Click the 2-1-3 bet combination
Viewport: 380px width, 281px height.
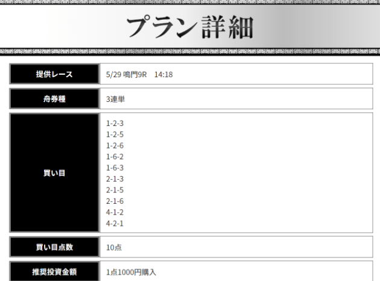click(x=115, y=179)
